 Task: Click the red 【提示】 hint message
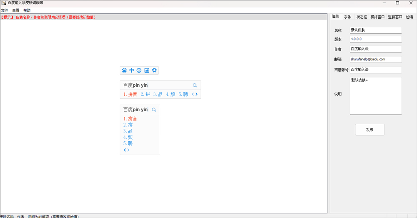tap(48, 17)
